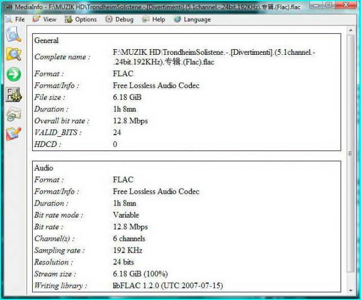Screen dimensions: 361x300
Task: Maximize the MediaInfo window
Action: [329, 5]
